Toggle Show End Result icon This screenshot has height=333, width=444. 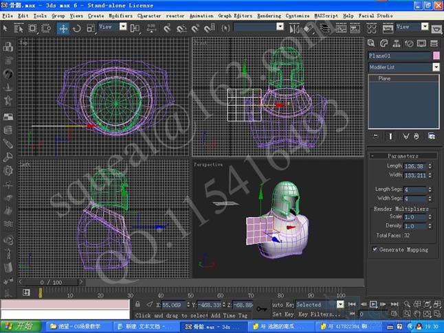coord(390,137)
